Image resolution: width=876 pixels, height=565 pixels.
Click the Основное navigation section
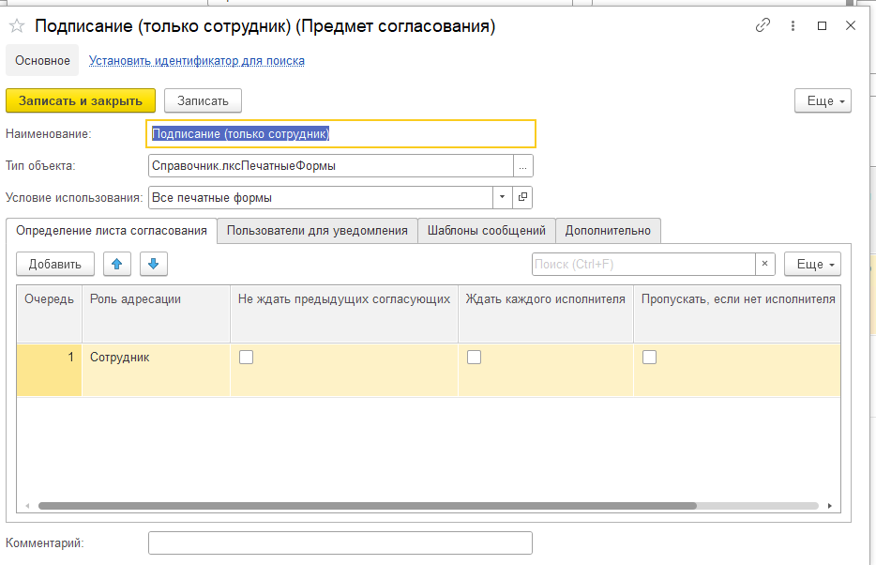point(42,60)
